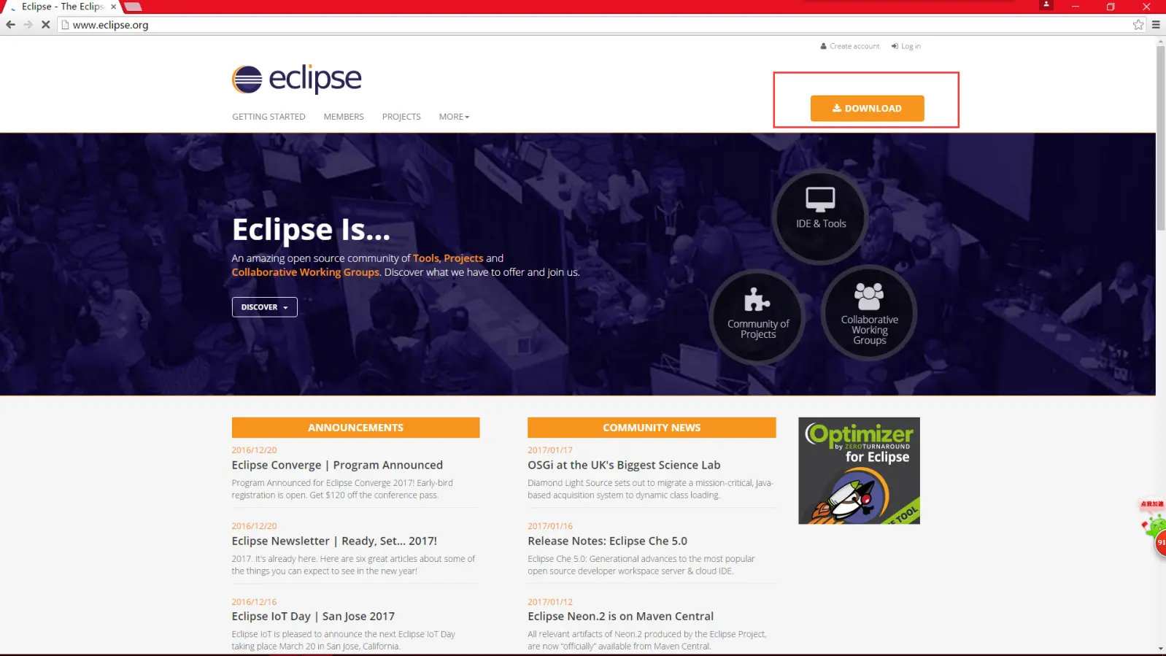
Task: Click the 2017/01/17 community news date
Action: tap(550, 450)
